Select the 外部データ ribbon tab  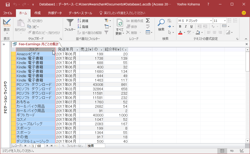(x=55, y=13)
